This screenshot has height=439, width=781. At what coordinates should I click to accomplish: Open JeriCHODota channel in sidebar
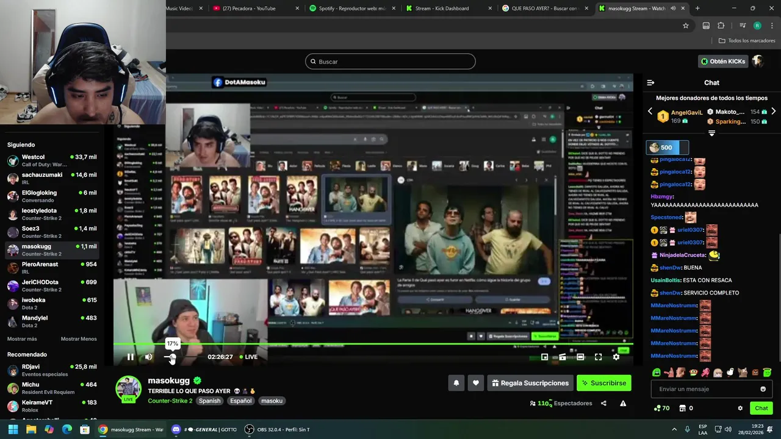(x=52, y=285)
